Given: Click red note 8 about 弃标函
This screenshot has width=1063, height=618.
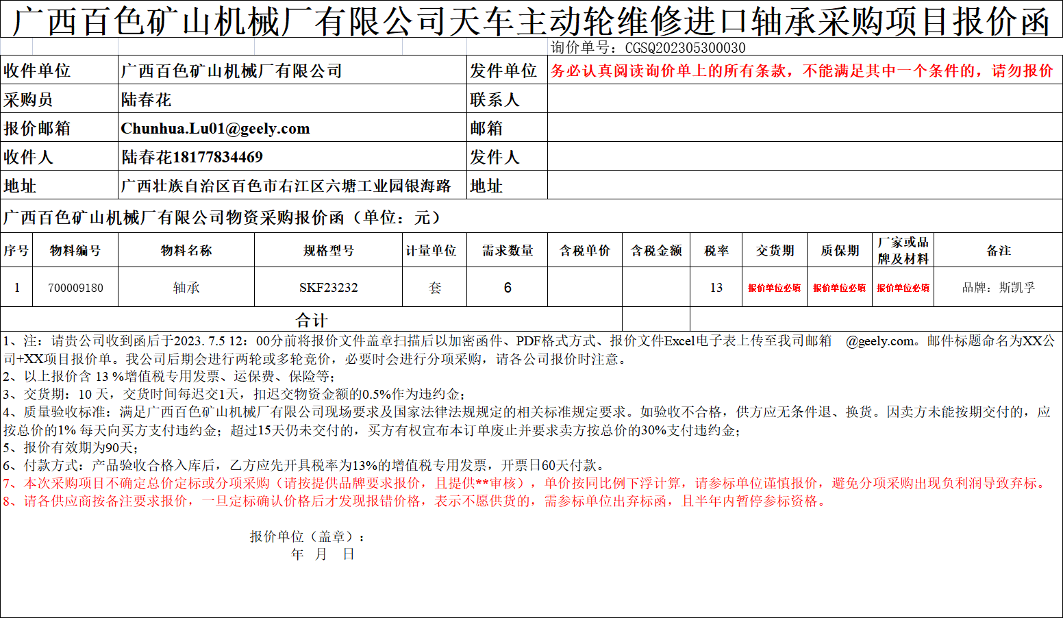Looking at the screenshot, I should [x=416, y=501].
